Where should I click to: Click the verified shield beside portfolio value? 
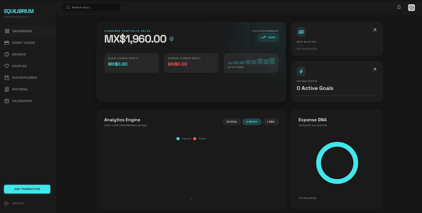tap(171, 39)
